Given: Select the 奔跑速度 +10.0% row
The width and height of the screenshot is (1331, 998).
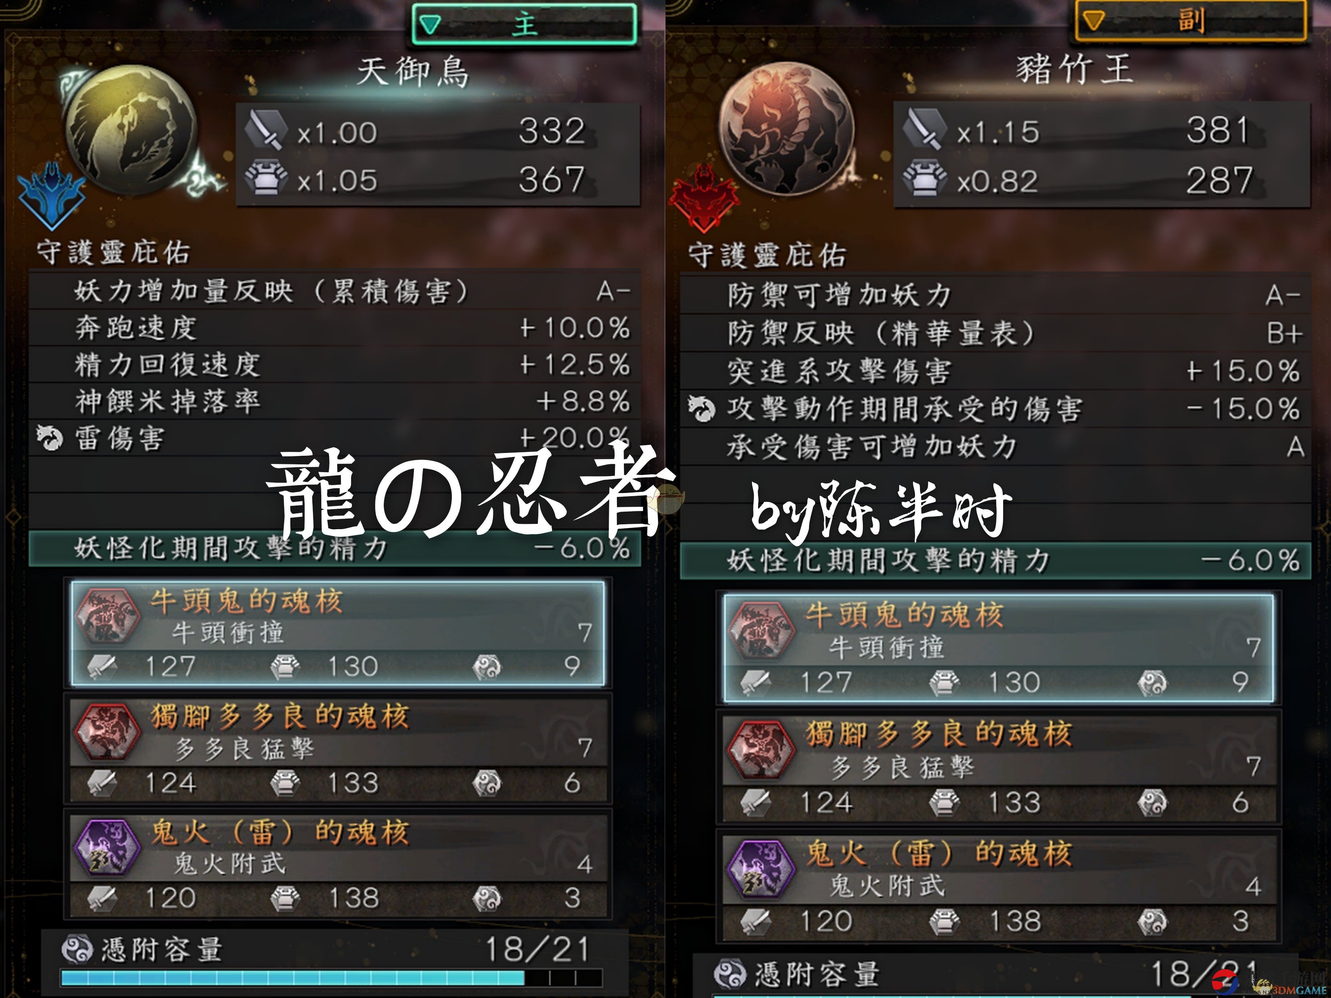Looking at the screenshot, I should 334,328.
